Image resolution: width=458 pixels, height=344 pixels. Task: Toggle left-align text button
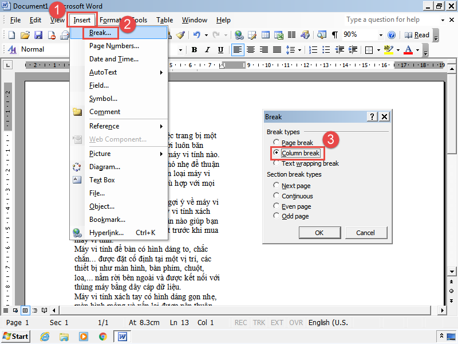click(x=237, y=50)
